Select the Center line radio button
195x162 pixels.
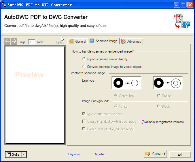124,96
